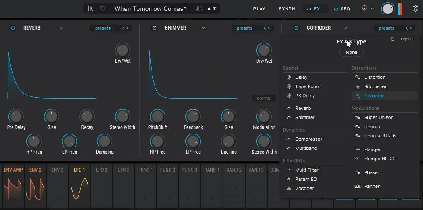The width and height of the screenshot is (423, 210).
Task: Select next preset with down arrow
Action: (x=215, y=9)
